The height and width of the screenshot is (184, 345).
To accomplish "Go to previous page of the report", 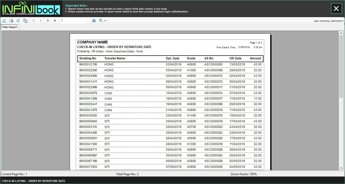I will tap(41, 21).
